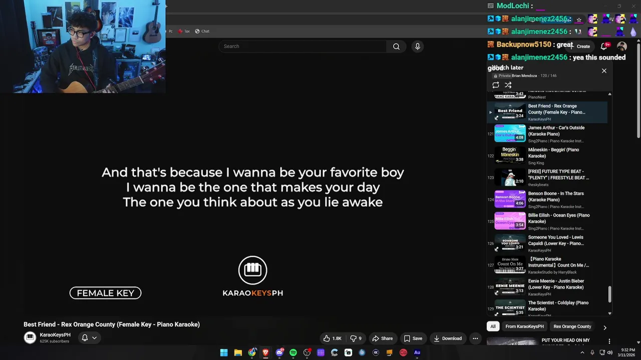Screen dimensions: 641x360
Task: Open Windows Start menu
Action: [x=224, y=352]
